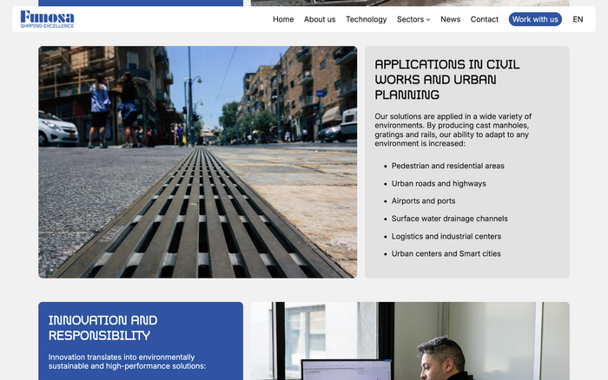This screenshot has height=380, width=608.
Task: Navigate to the Contact page
Action: pos(485,19)
